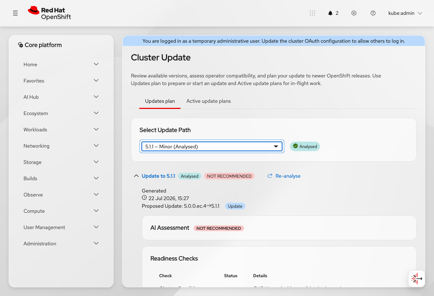Click the Core platform perspective icon
This screenshot has width=434, height=296.
[x=21, y=45]
